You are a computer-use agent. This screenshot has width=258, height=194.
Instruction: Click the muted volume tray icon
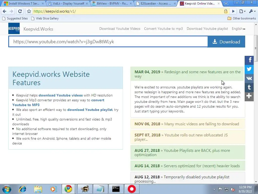click(x=233, y=189)
